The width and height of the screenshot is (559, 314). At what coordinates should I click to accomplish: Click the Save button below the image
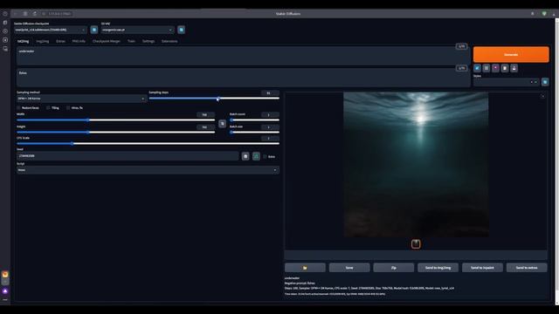(x=349, y=268)
